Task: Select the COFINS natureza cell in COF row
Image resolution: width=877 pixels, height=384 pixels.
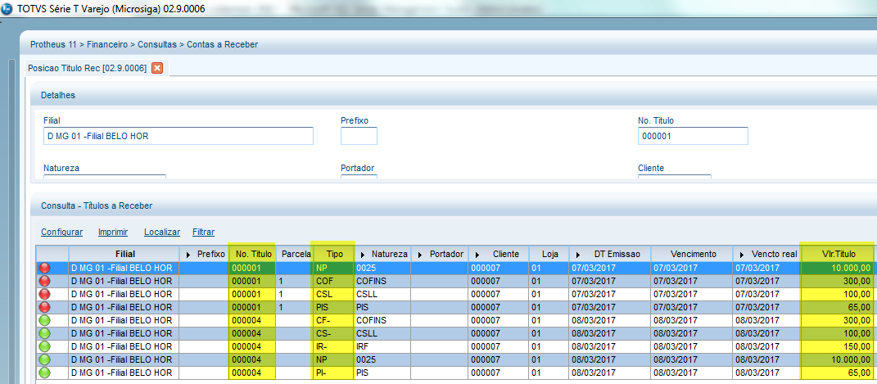Action: (382, 281)
